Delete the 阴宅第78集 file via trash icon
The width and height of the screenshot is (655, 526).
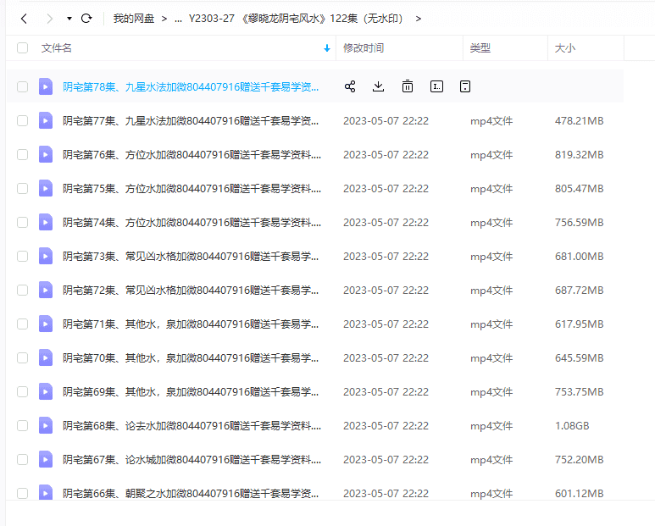[408, 86]
